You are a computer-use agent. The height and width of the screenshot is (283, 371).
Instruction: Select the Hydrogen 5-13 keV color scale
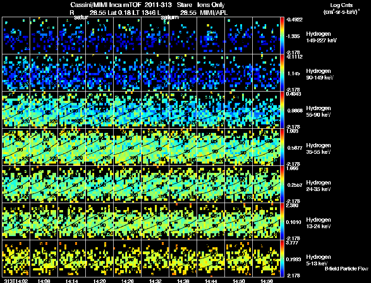click(x=283, y=258)
